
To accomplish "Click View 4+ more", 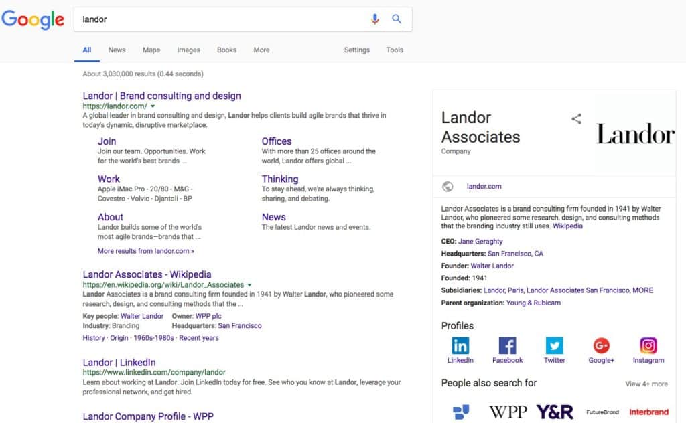I will (x=646, y=384).
